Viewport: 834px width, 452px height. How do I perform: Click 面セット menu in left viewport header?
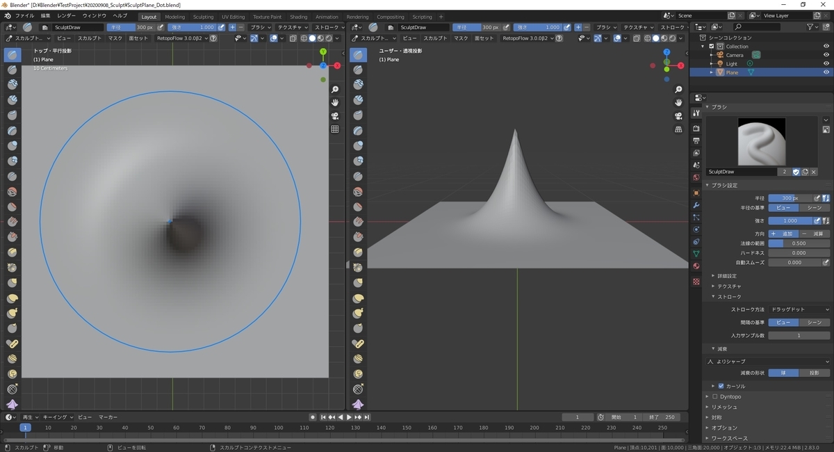tap(139, 38)
